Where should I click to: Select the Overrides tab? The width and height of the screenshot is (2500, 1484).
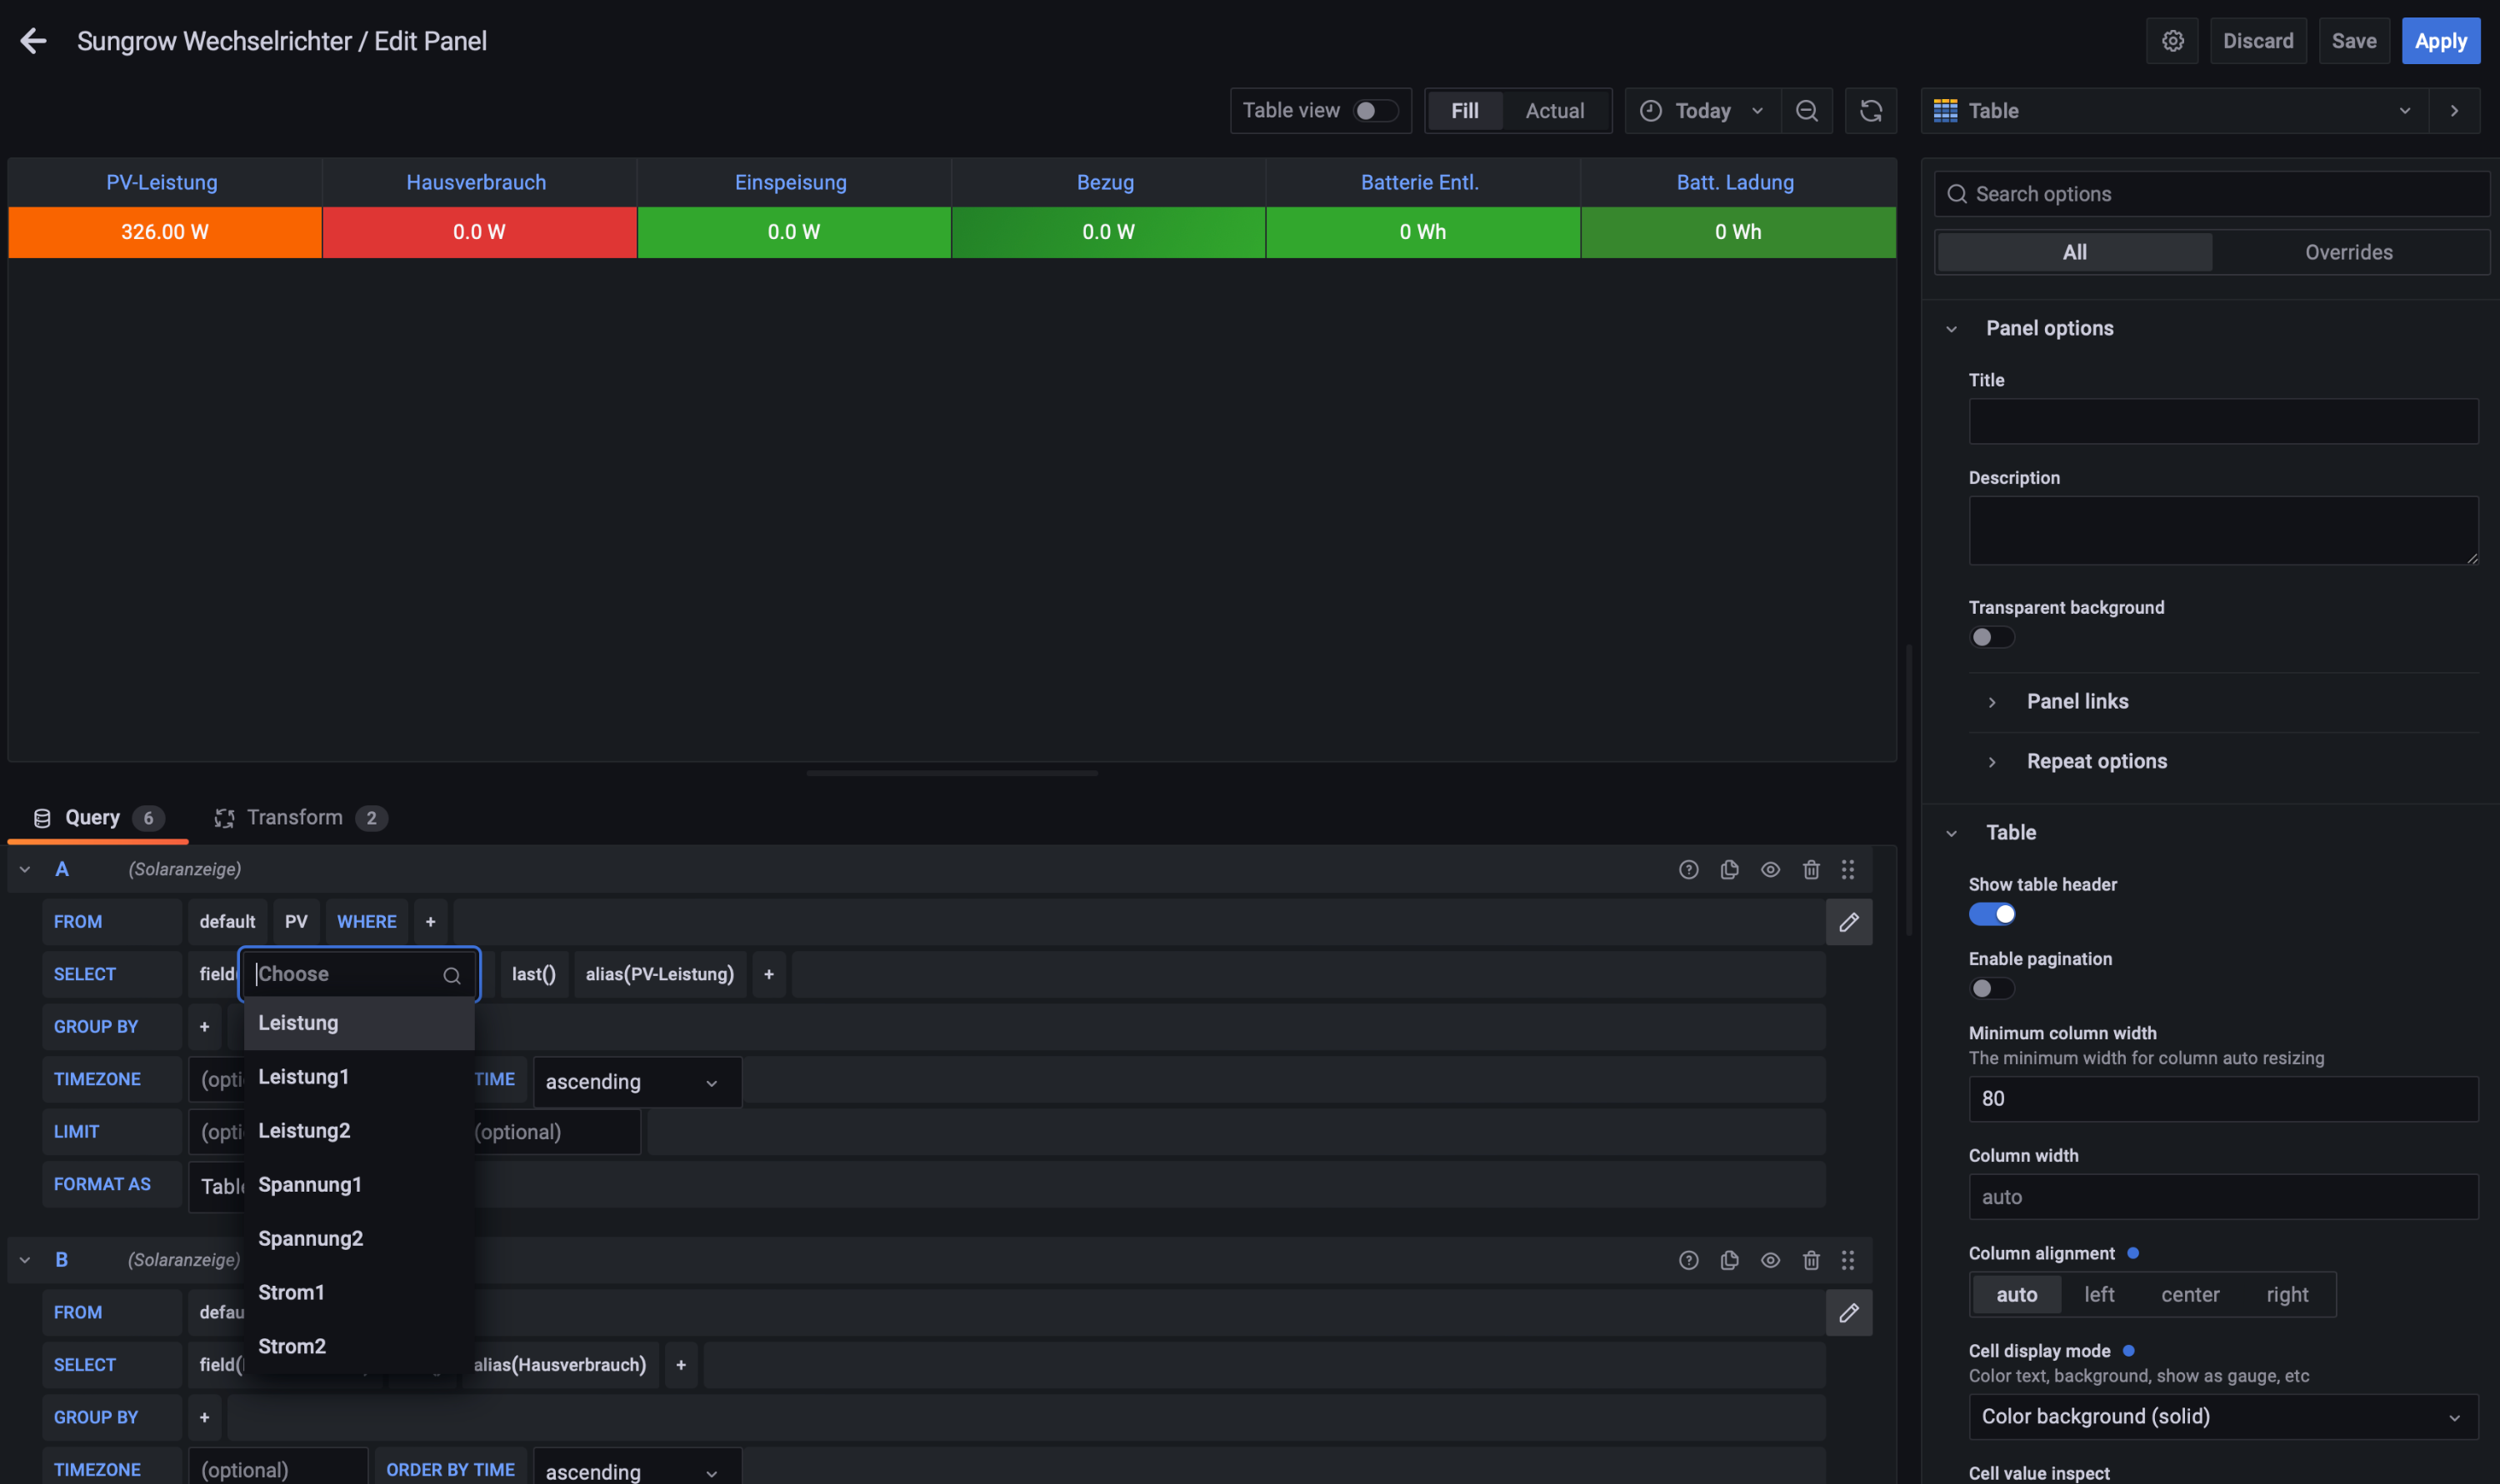2348,252
